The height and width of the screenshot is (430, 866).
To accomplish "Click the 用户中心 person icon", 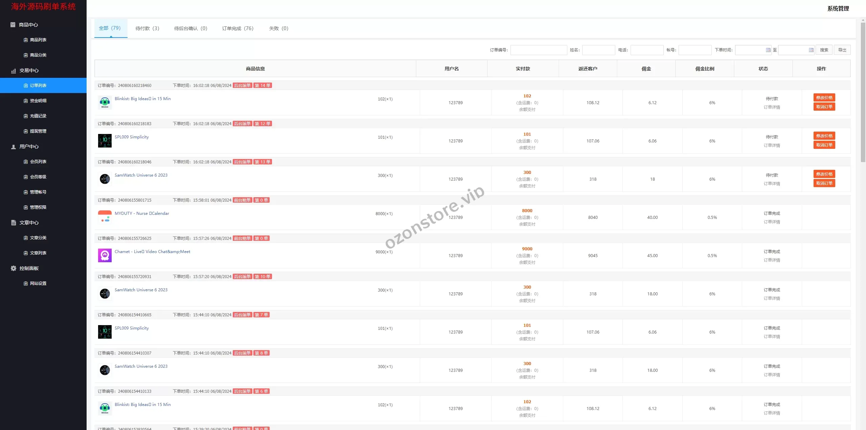I will 13,147.
